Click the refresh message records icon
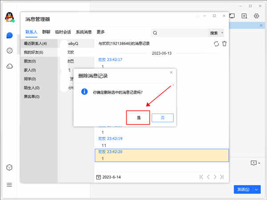Viewport: 267px width, 200px height. pyautogui.click(x=216, y=44)
